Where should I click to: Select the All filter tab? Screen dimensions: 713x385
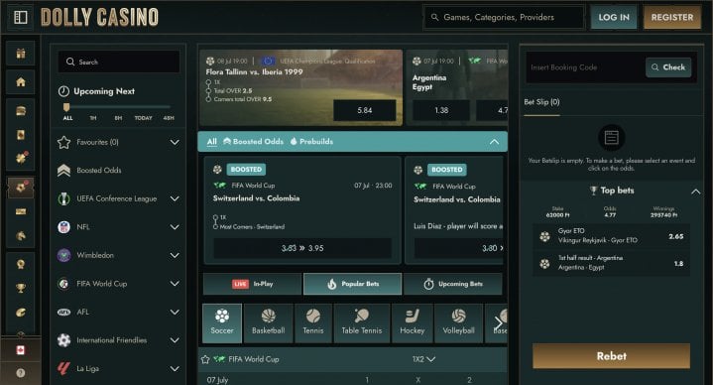click(x=212, y=142)
